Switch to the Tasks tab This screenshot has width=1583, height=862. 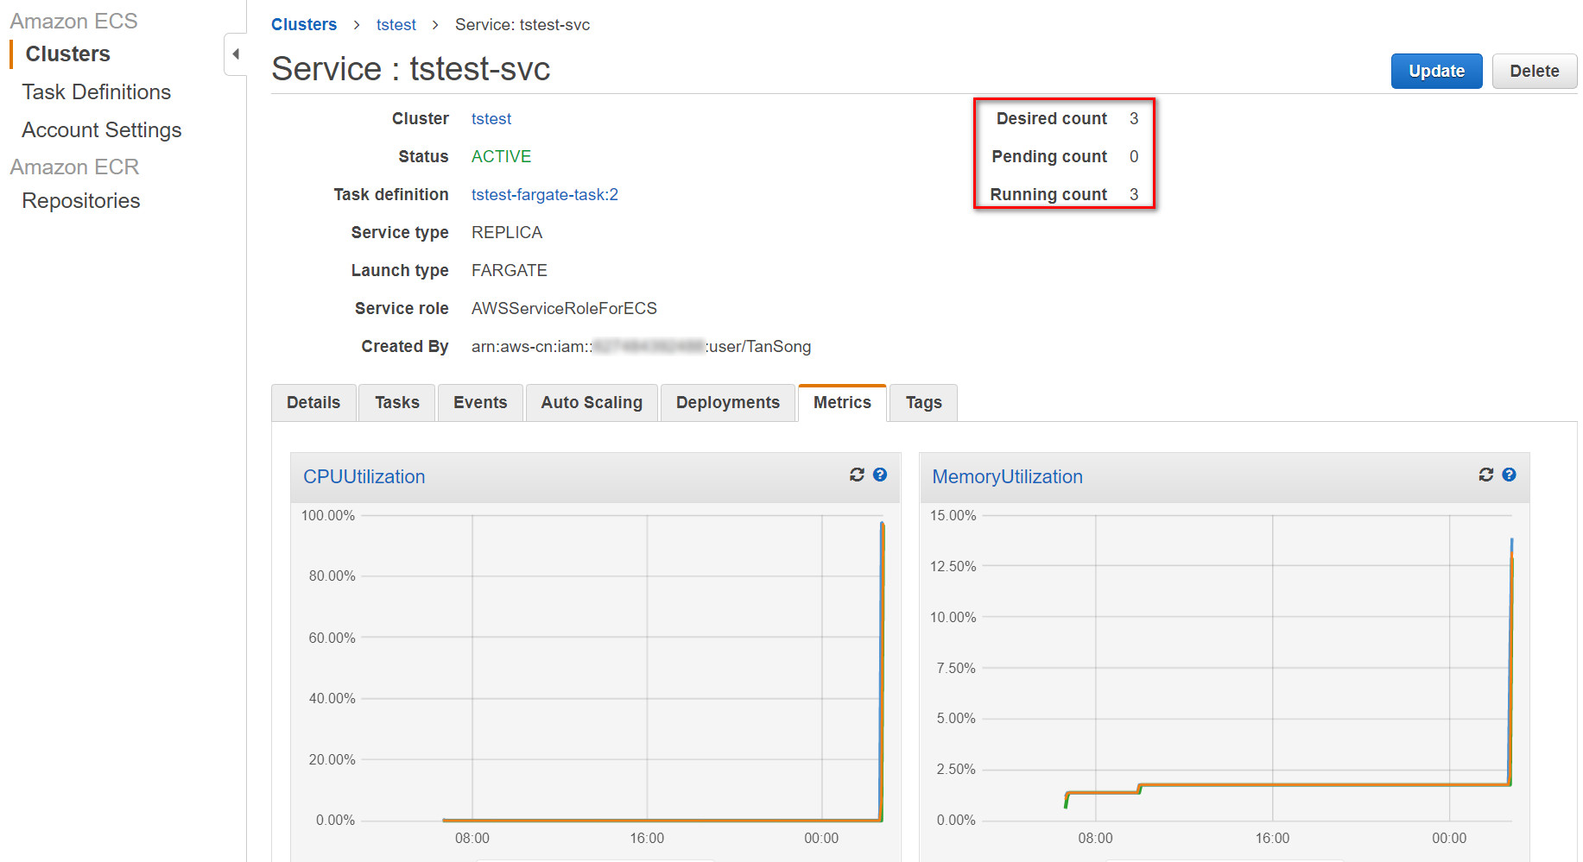click(397, 403)
